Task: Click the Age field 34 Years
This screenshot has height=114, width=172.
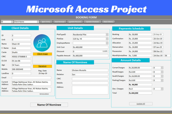Action: click(x=21, y=65)
